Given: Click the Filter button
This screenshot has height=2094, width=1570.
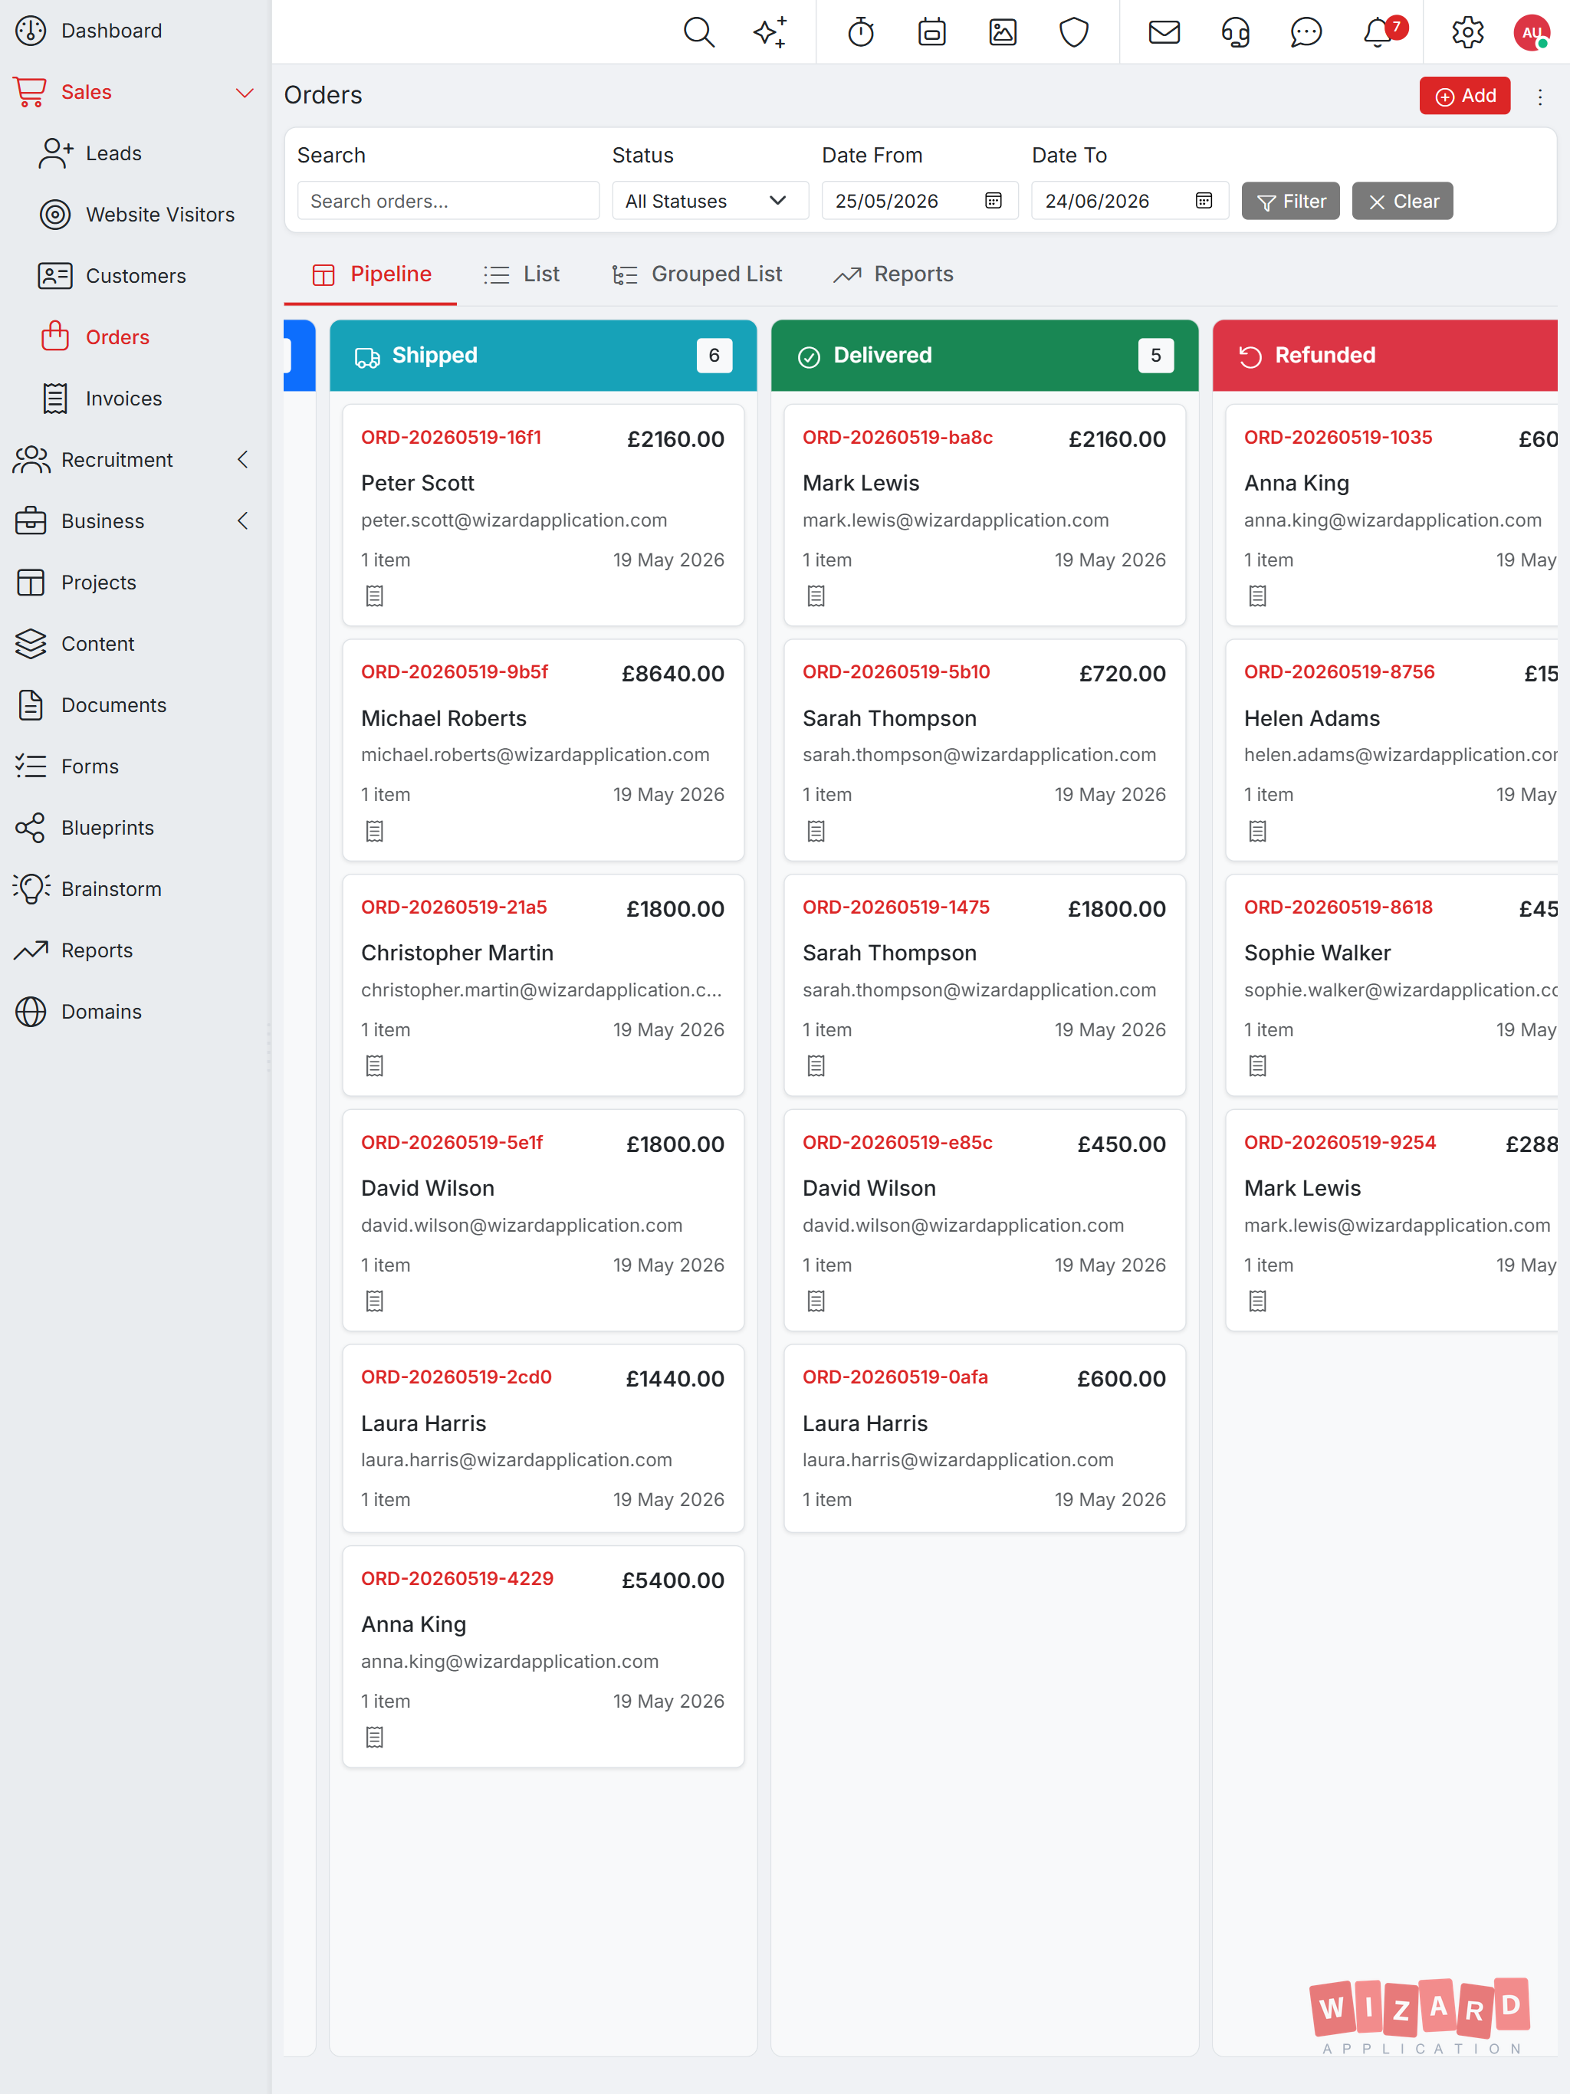Looking at the screenshot, I should 1289,201.
